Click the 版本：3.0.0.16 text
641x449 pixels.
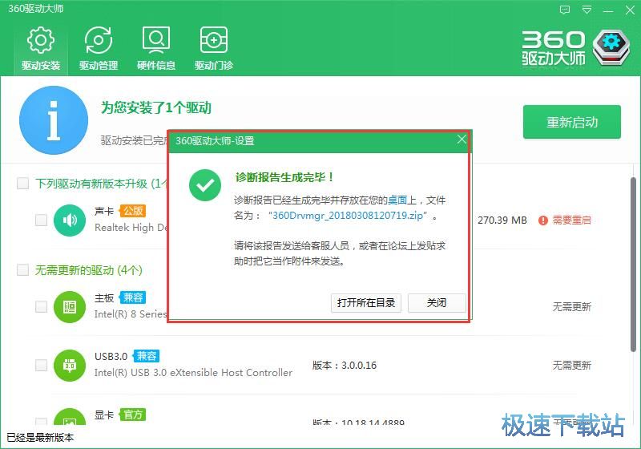345,365
